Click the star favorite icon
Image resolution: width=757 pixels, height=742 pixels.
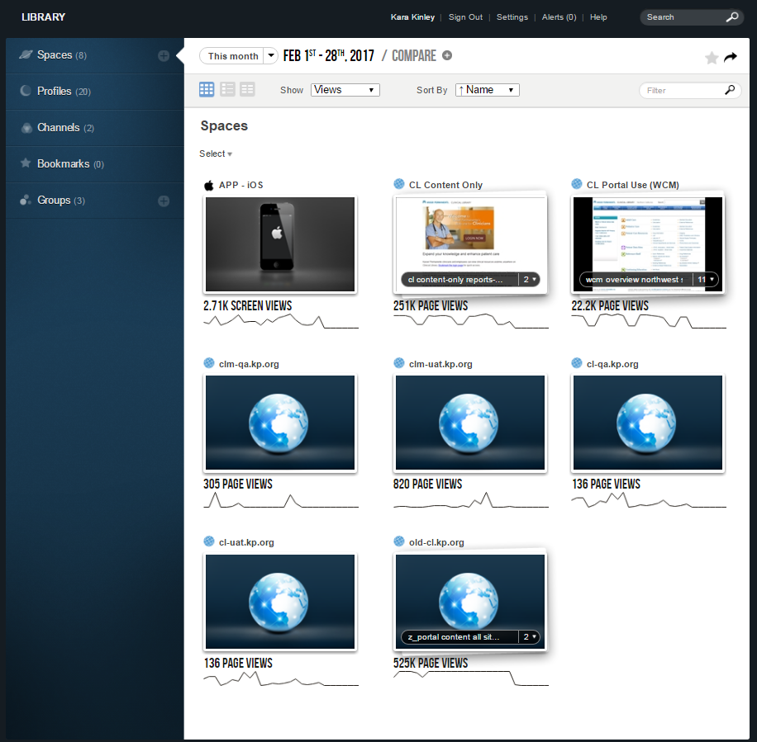(x=712, y=57)
